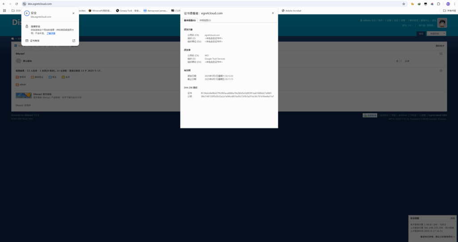Image resolution: width=458 pixels, height=242 pixels.
Task: Click the browser forward arrow
Action: (10, 4)
